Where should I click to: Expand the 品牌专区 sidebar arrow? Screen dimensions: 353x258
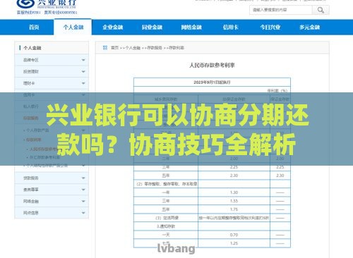(83, 60)
